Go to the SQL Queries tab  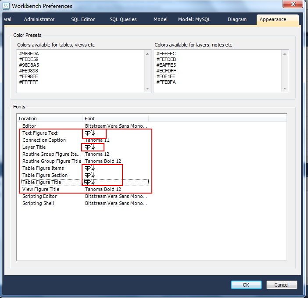tap(123, 19)
